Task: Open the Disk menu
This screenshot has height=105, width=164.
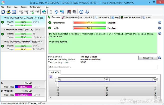Action: (9, 7)
